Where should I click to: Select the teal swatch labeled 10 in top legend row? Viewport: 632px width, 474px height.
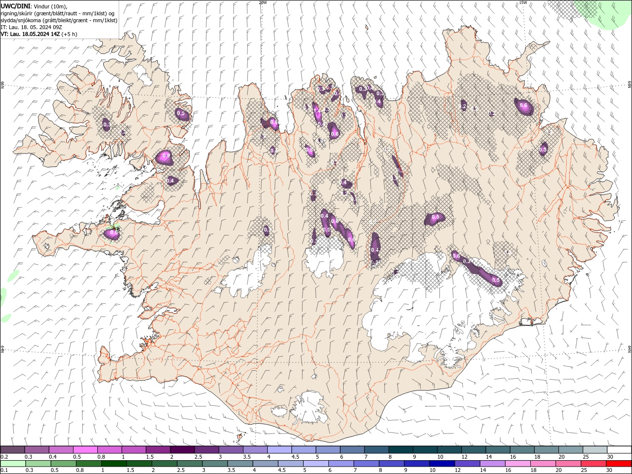point(449,450)
